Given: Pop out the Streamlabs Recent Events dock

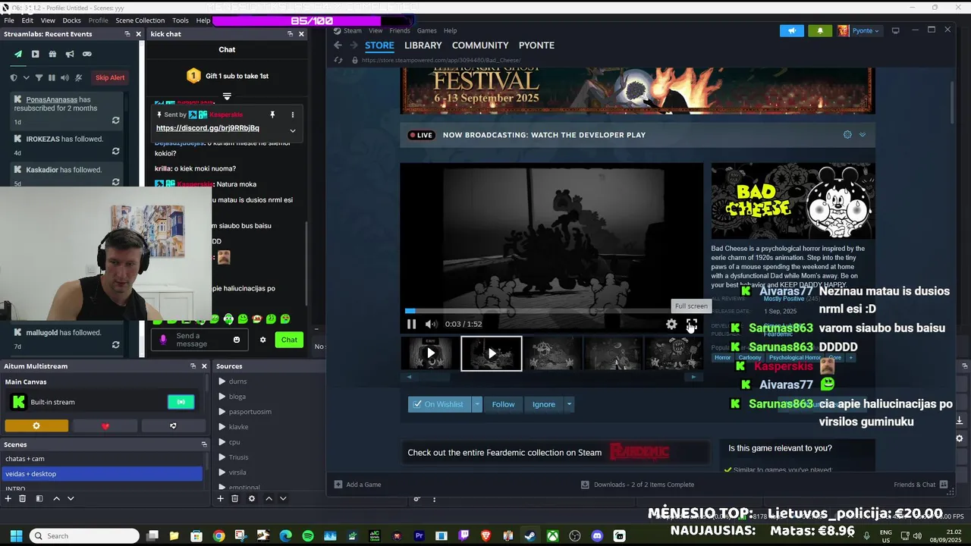Looking at the screenshot, I should click(127, 34).
